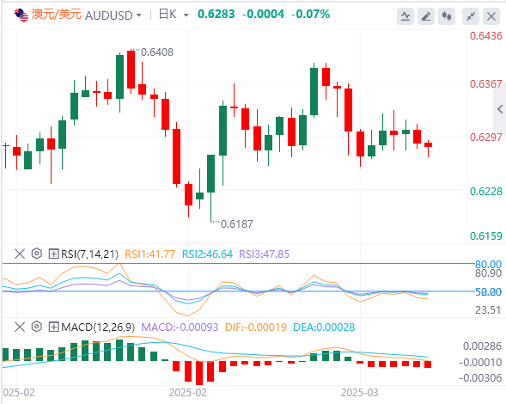Click the 0.6436 price axis label
The height and width of the screenshot is (404, 506).
click(486, 36)
